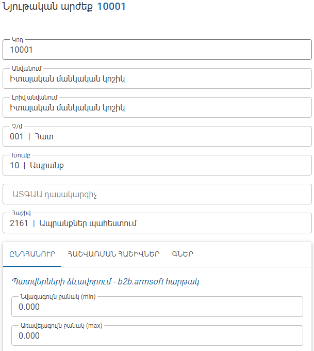Click the b2b.armsoft հարթակ section heading

pyautogui.click(x=106, y=281)
